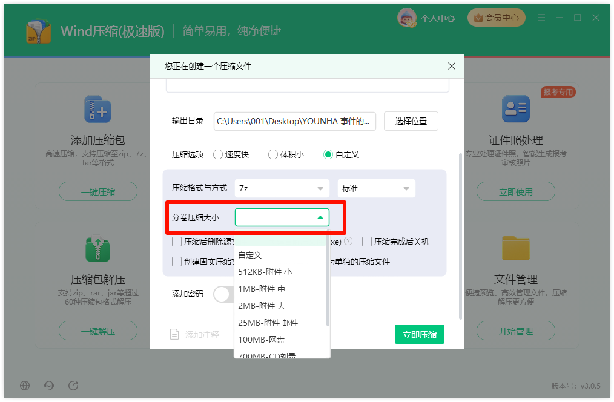Click the dialog vertical scrollbar
The width and height of the screenshot is (614, 402).
[460, 236]
